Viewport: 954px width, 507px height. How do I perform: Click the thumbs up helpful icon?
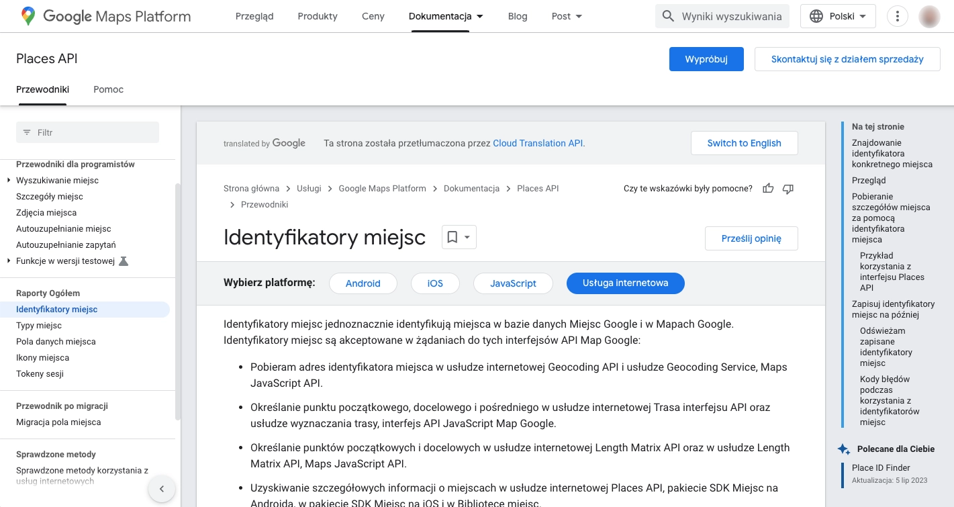click(x=768, y=189)
